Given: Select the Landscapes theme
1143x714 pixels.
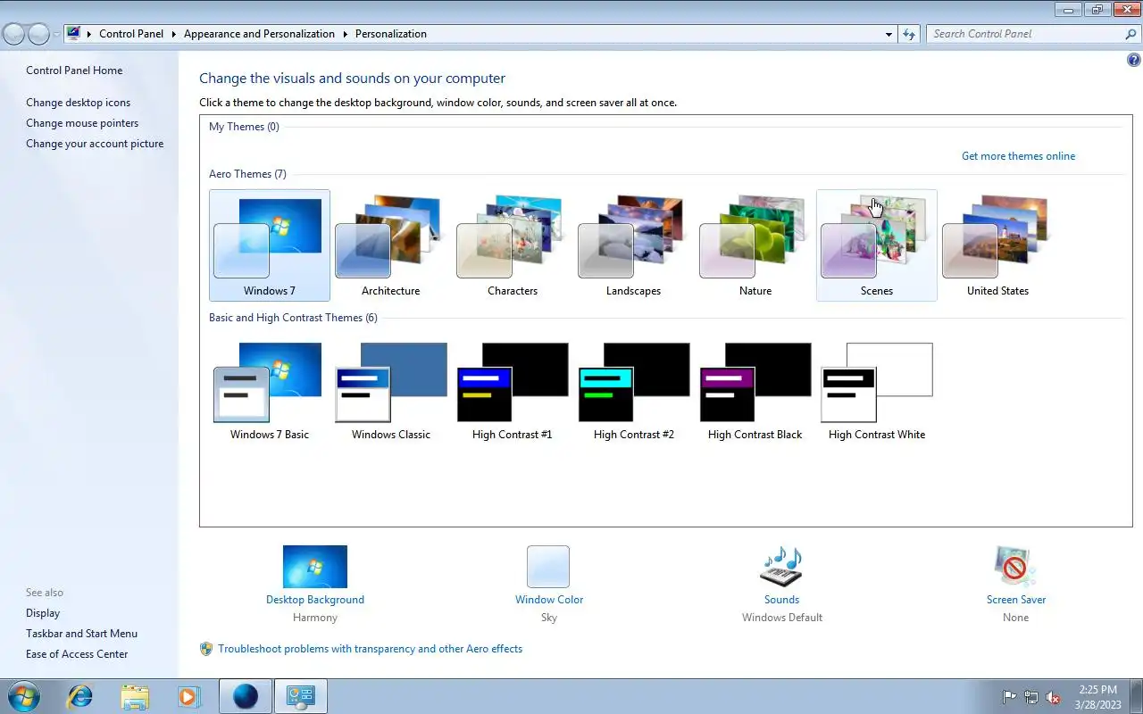Looking at the screenshot, I should tap(634, 245).
